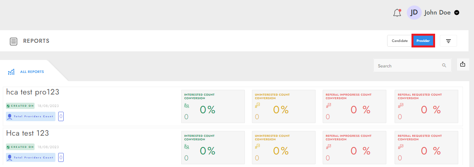This screenshot has width=474, height=167.
Task: Select the Provider toggle button
Action: (x=423, y=41)
